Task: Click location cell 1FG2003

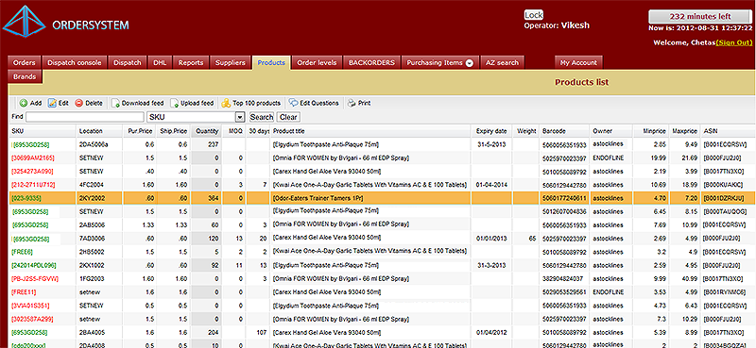Action: click(91, 278)
